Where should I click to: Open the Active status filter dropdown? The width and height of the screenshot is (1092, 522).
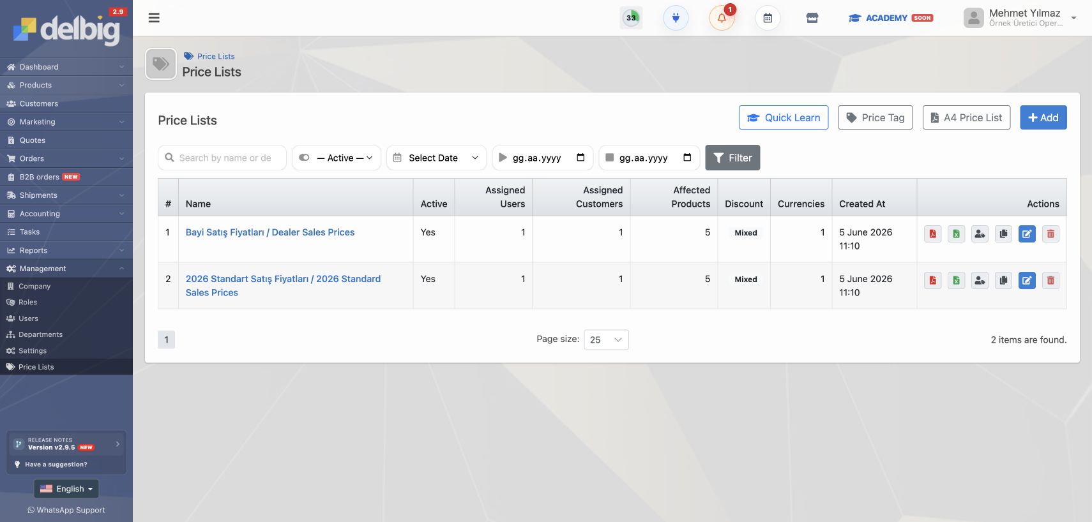337,158
